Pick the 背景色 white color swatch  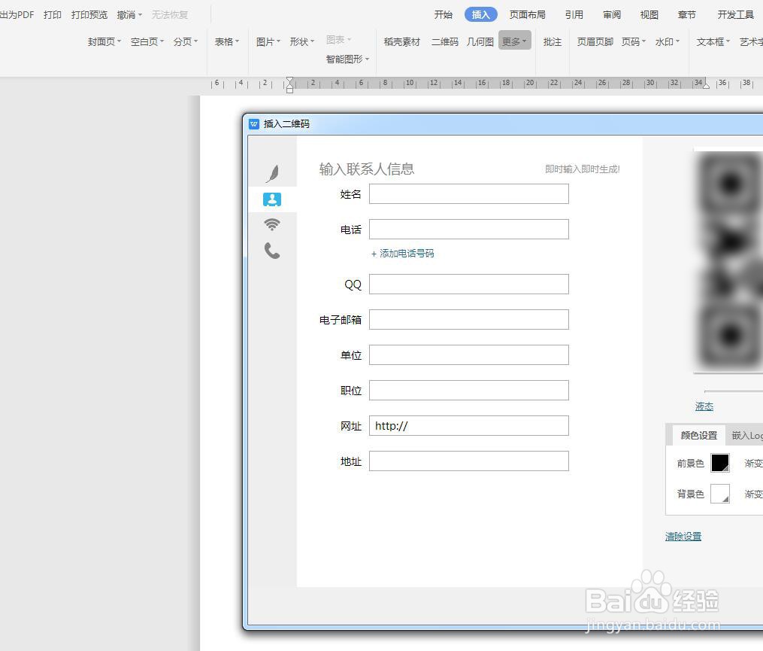(719, 494)
